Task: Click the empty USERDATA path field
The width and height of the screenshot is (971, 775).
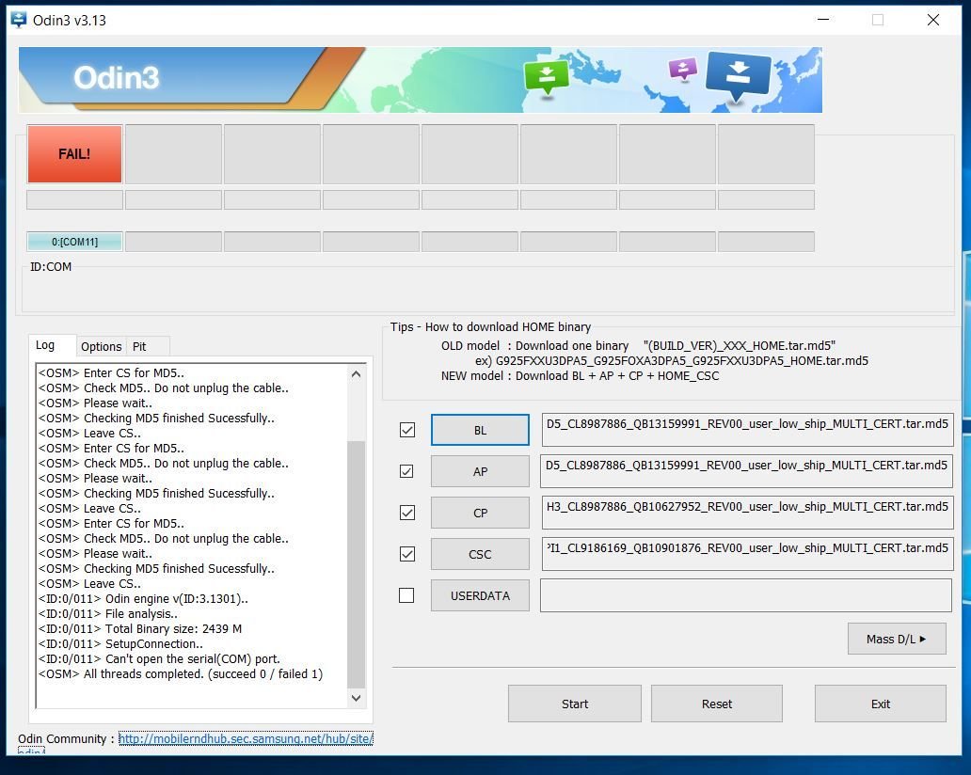Action: (x=745, y=595)
